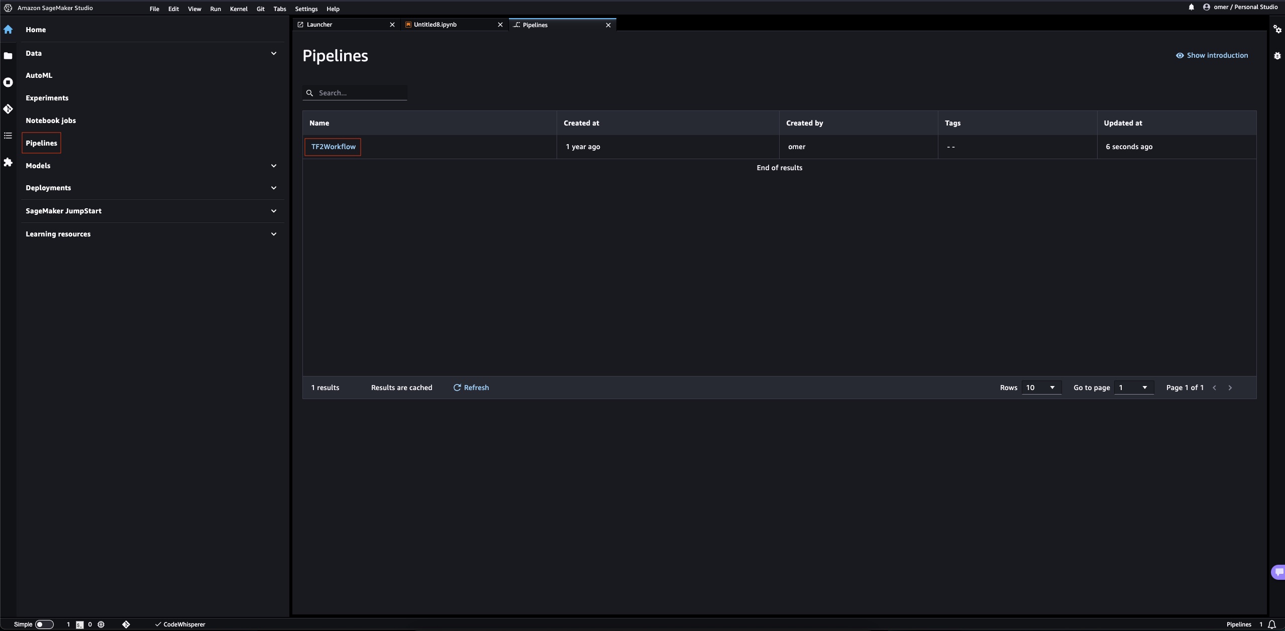This screenshot has width=1285, height=631.
Task: Select Notebook jobs in navigation panel
Action: tap(51, 120)
